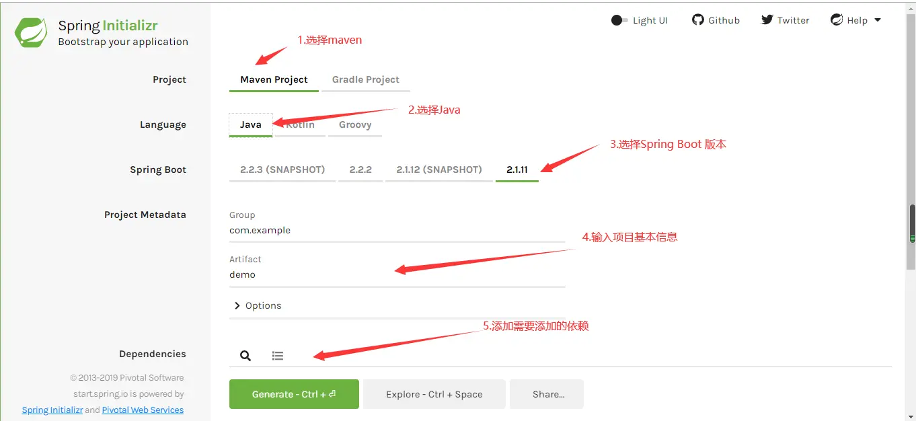
Task: Expand the Options section chevron
Action: 237,305
